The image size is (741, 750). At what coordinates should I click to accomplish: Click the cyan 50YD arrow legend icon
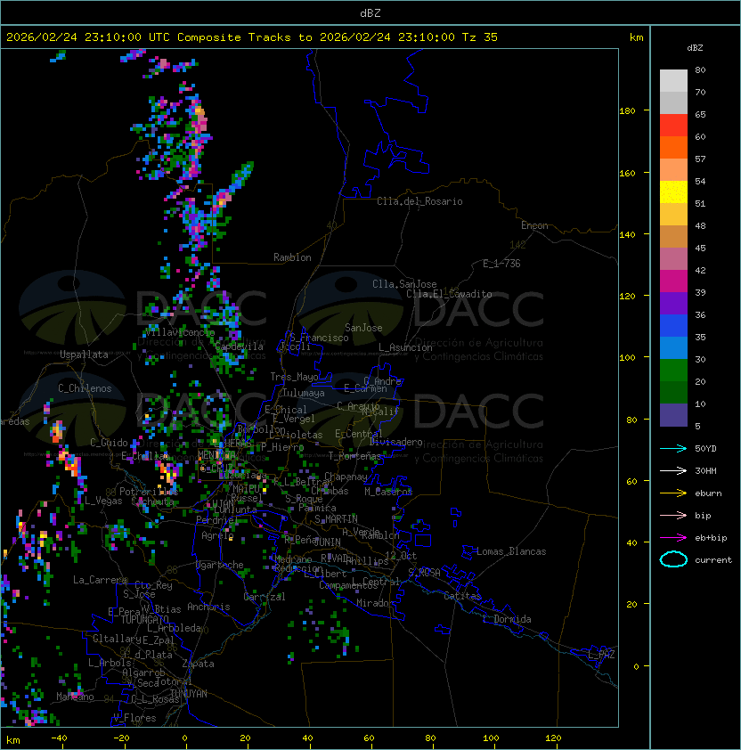[x=673, y=448]
